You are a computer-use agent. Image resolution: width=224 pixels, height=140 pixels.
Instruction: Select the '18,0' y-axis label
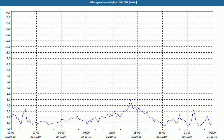tap(8, 23)
